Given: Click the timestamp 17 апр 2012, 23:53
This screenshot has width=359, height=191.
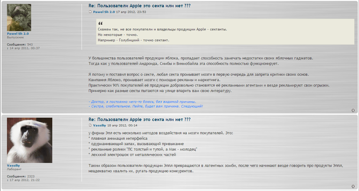Looking at the screenshot, I should click(x=131, y=12).
